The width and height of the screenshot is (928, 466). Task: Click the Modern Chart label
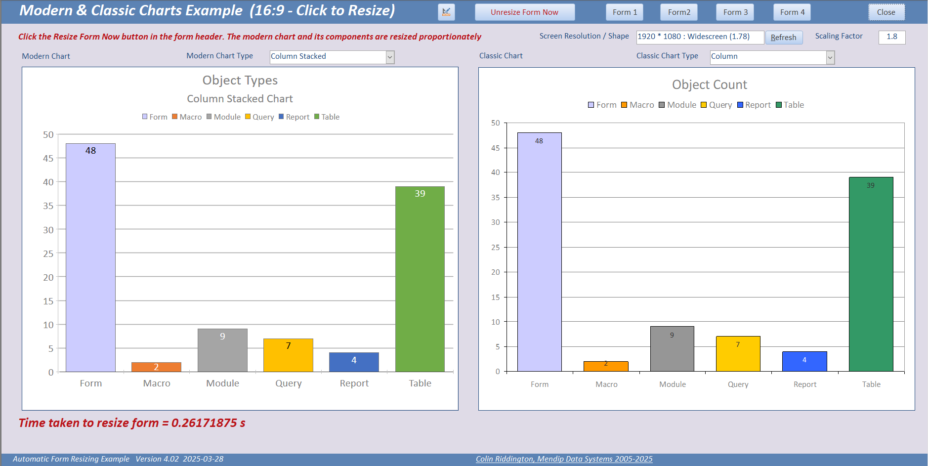[x=46, y=56]
